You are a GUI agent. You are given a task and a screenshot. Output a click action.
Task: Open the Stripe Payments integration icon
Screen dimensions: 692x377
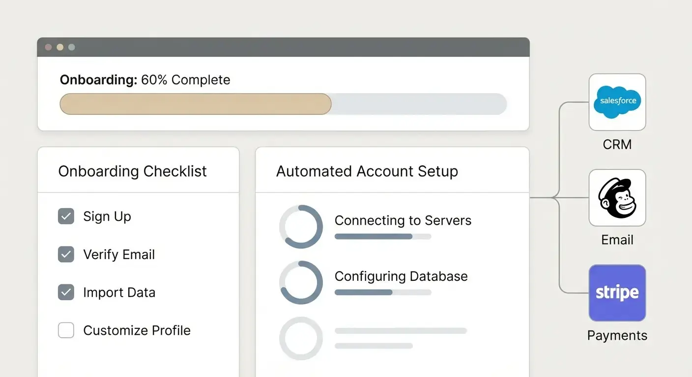[x=617, y=293]
